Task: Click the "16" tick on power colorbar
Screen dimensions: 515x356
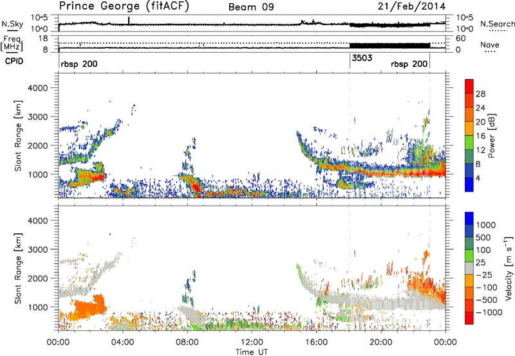Action: point(480,136)
